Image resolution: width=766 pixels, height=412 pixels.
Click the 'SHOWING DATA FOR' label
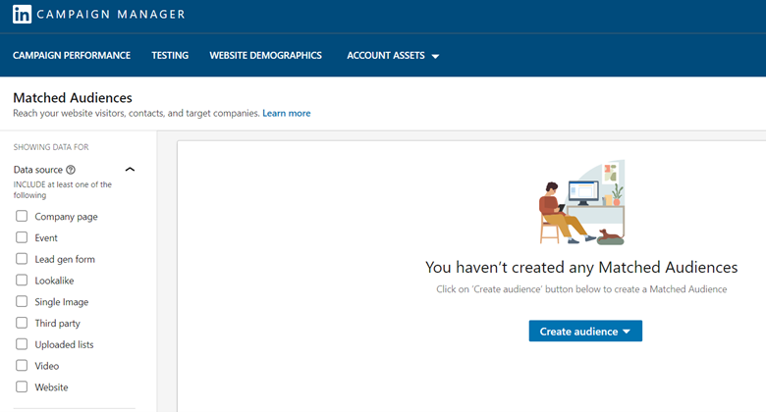[x=51, y=147]
